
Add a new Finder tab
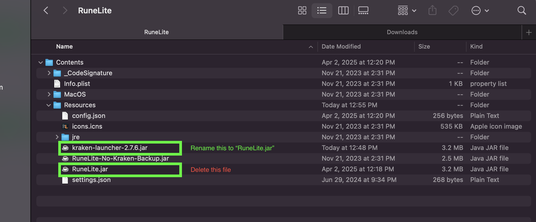529,33
